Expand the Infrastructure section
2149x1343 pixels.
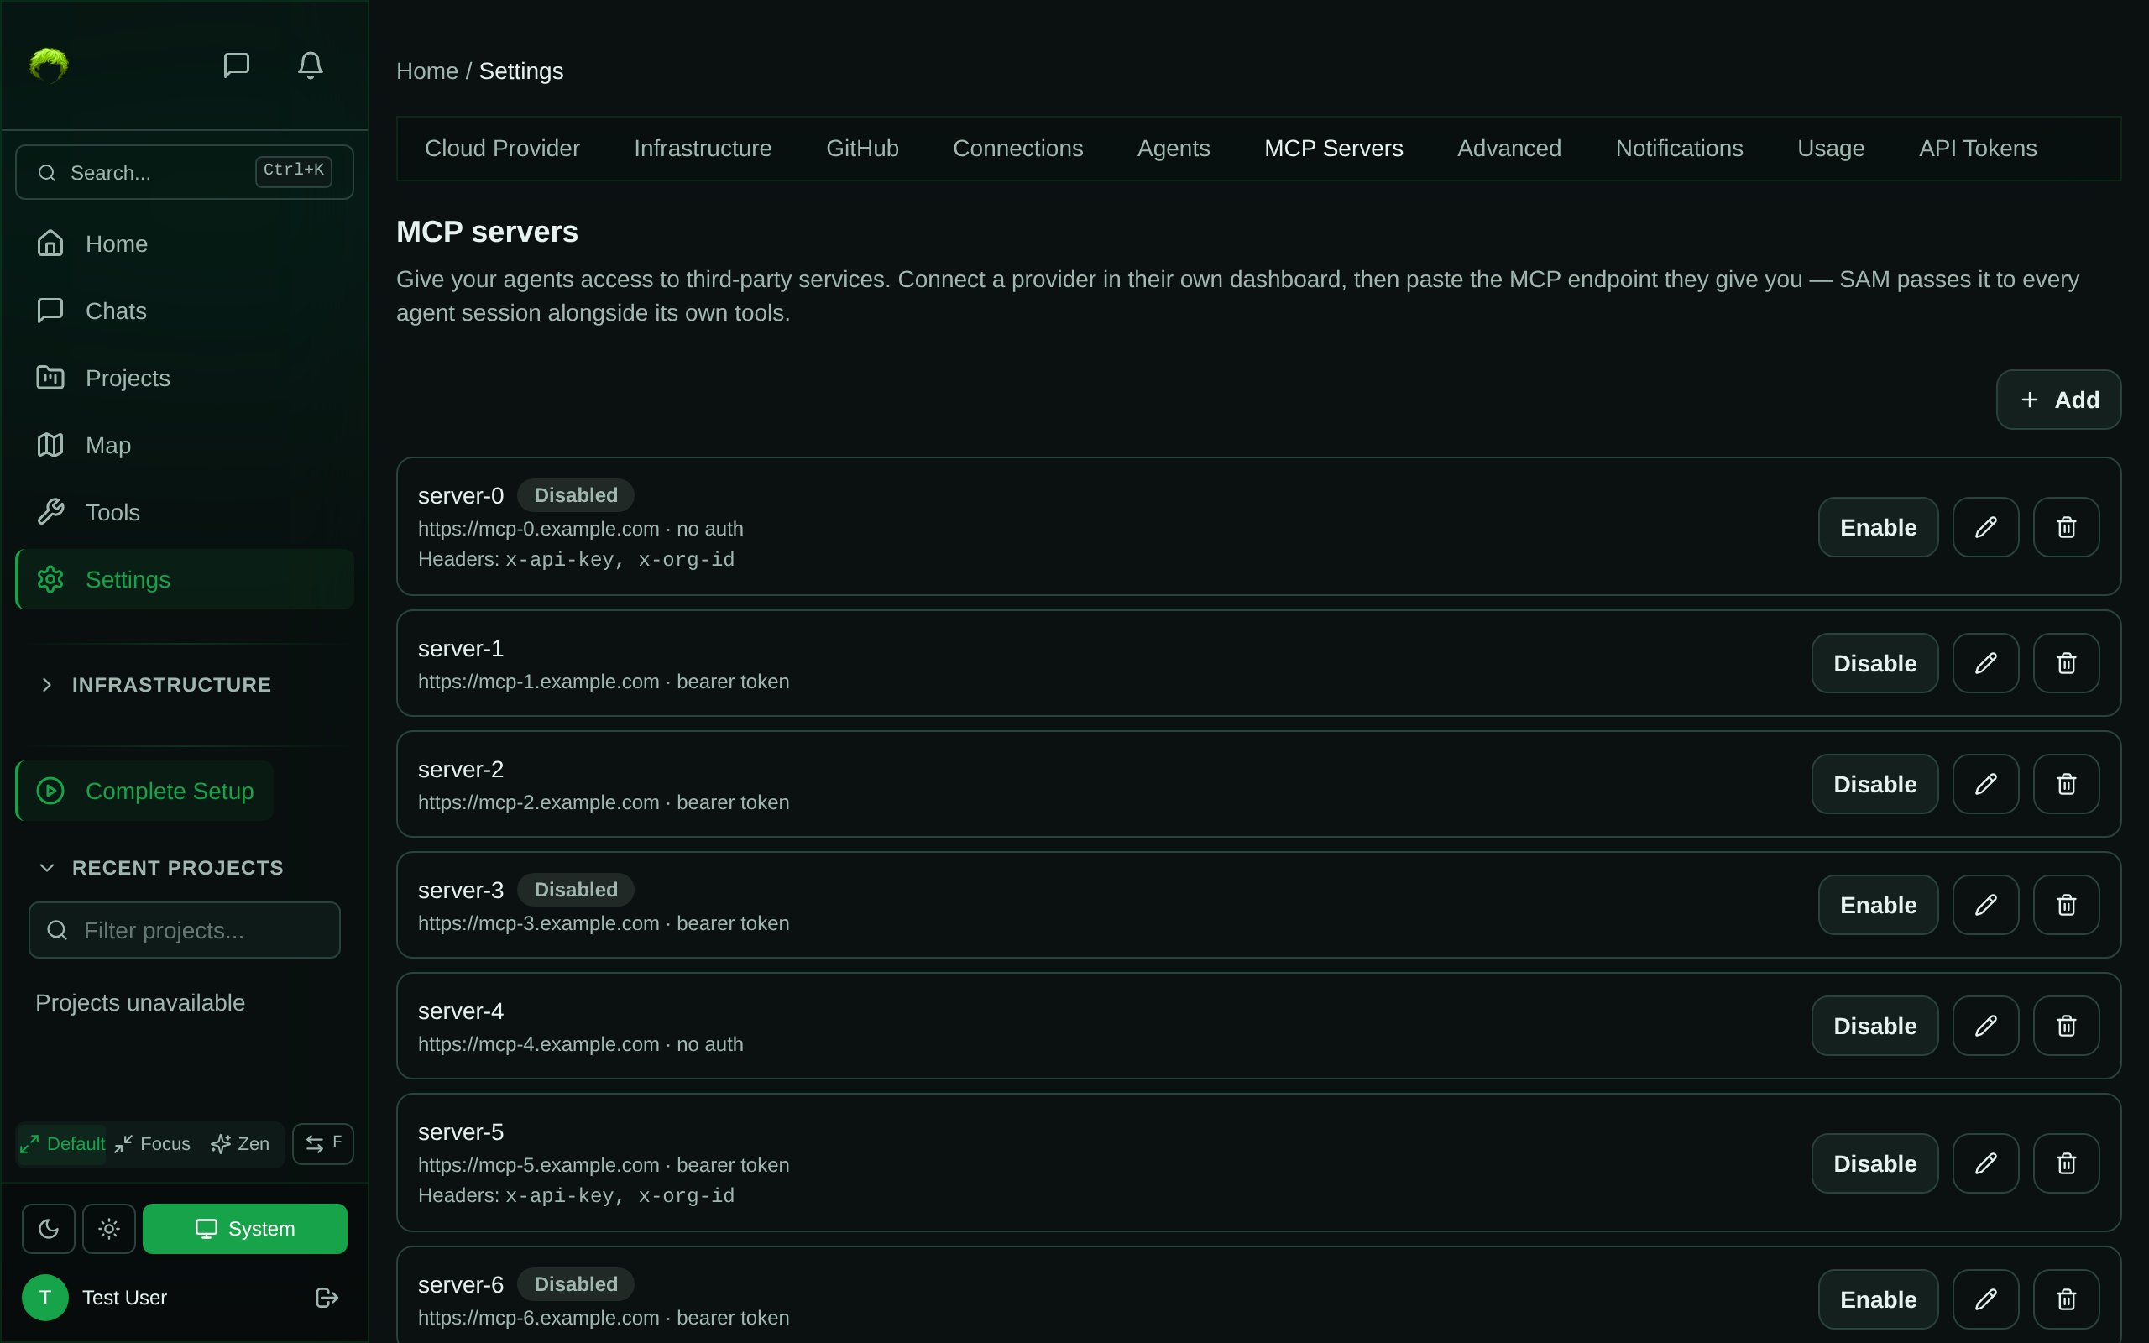(x=170, y=684)
